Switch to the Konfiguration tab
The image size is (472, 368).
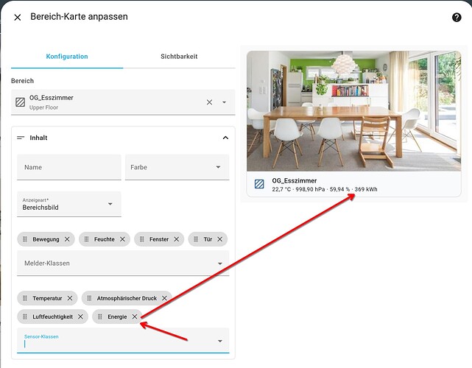point(67,57)
